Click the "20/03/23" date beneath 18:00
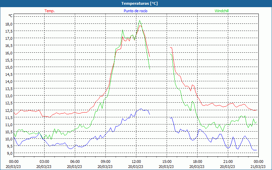272x170 pixels. pyautogui.click(x=197, y=167)
